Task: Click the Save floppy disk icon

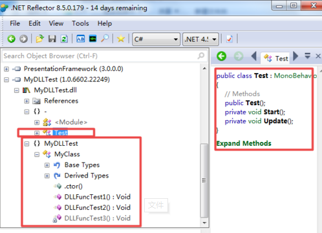Action: (x=52, y=39)
